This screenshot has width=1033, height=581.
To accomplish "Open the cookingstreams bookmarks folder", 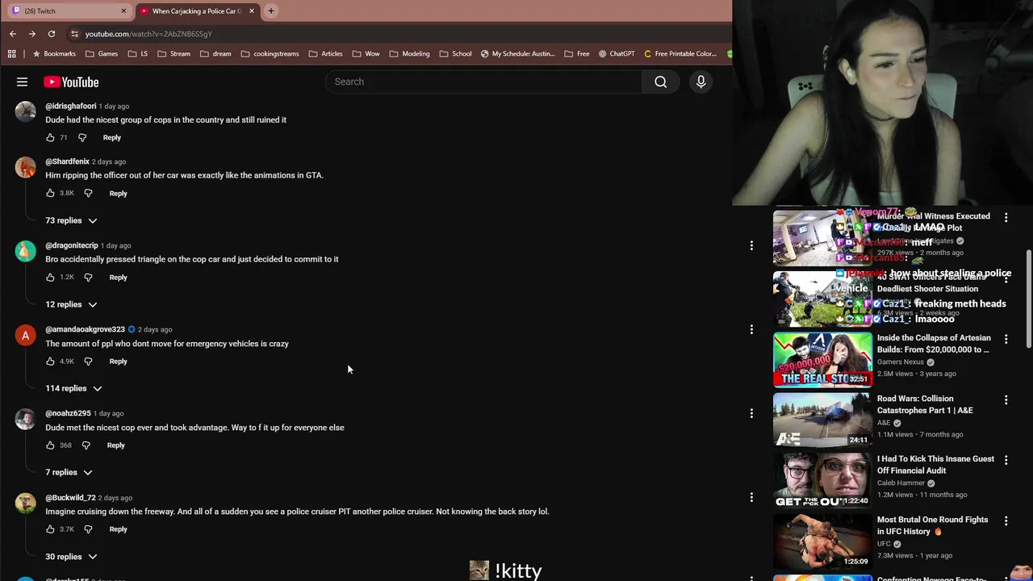I will 270,54.
